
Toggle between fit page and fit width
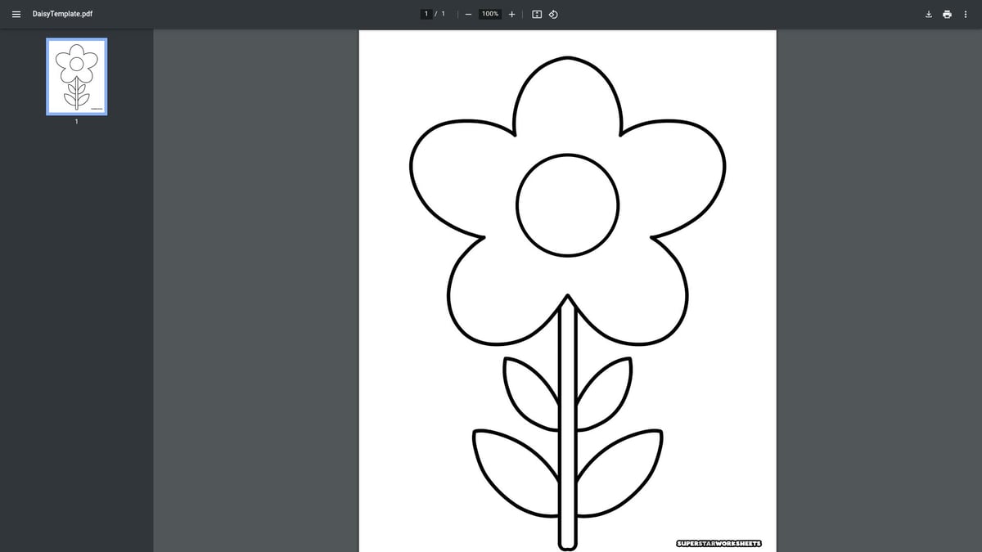535,14
